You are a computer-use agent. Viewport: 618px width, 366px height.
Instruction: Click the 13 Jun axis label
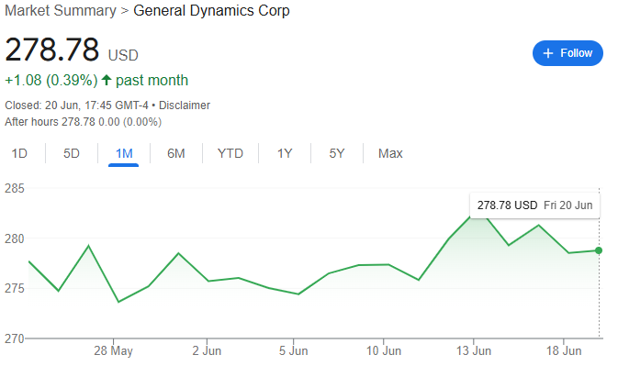tap(474, 350)
